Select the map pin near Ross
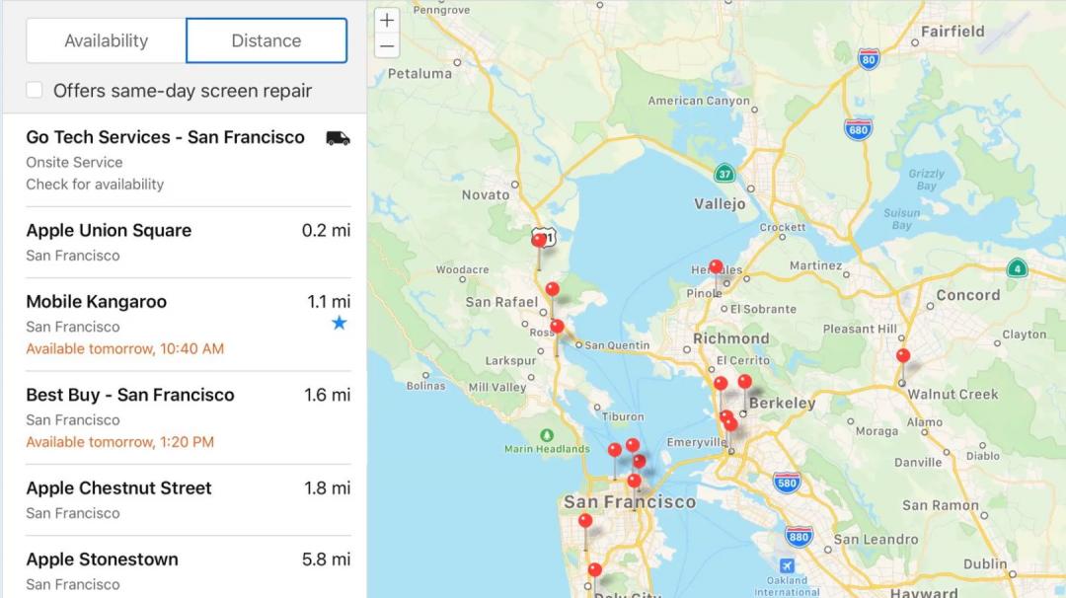The height and width of the screenshot is (598, 1066). click(x=557, y=328)
